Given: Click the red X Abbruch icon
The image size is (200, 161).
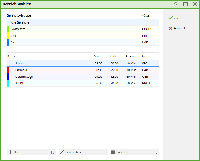Looking at the screenshot, I should [170, 28].
